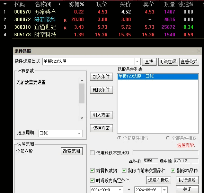Viewport: 204px width, 193px height.
Task: Click the 品种数 5359 field
Action: click(151, 161)
